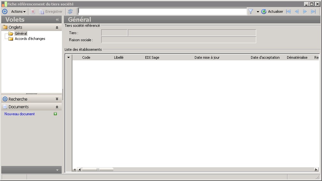Go to previous record arrow
This screenshot has width=322, height=181.
(x=297, y=11)
